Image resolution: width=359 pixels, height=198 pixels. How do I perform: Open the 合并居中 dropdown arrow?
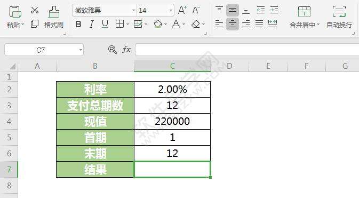click(318, 25)
